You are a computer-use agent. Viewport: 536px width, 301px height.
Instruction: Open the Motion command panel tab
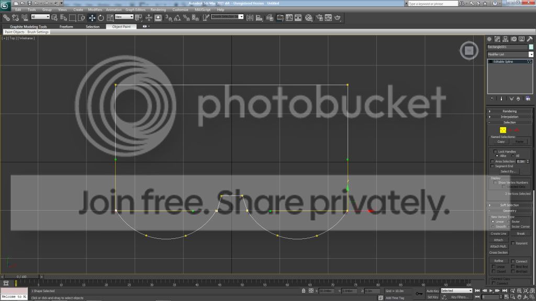tap(514, 39)
